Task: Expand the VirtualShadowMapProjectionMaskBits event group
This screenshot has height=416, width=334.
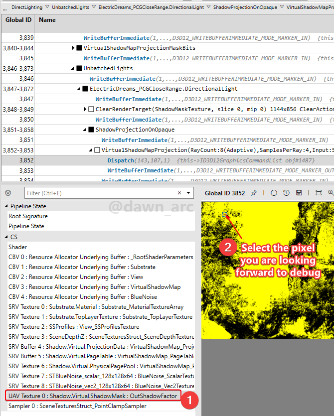Action: click(x=73, y=48)
